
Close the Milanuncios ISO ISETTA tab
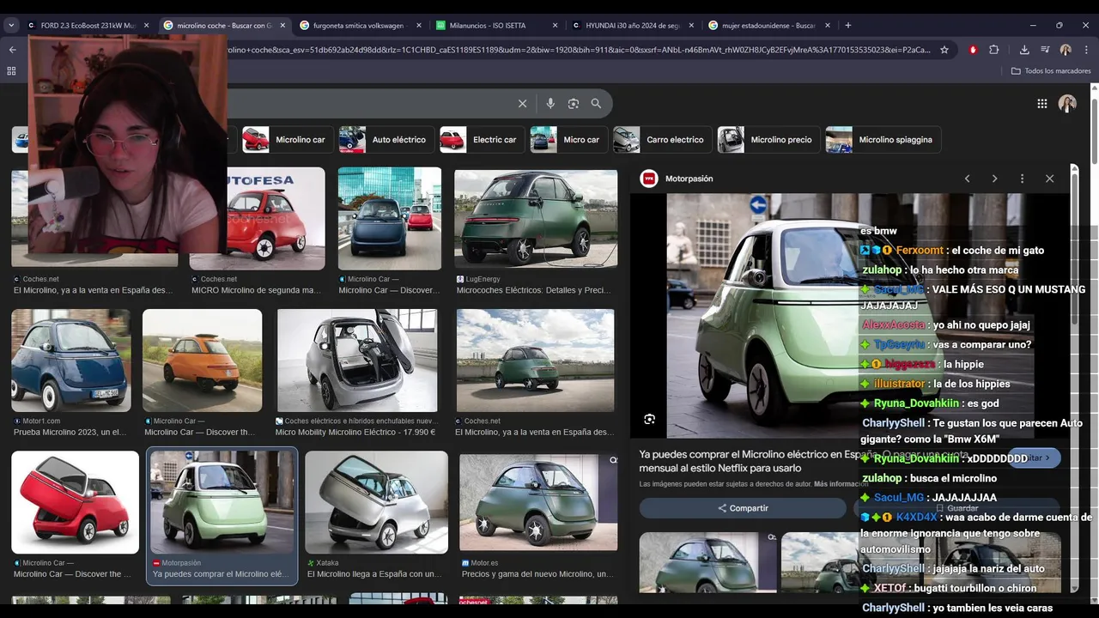tap(555, 25)
